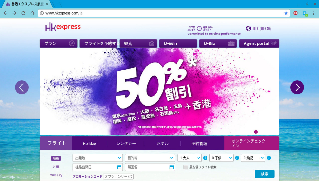Viewport: 319px width, 181px height.
Task: Click the 50% 割引 promo banner
Action: pos(159,92)
